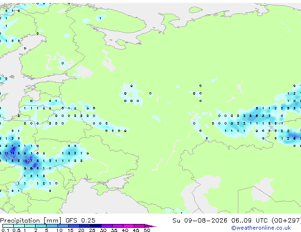Pick the 10–15 mm blue legend swatch

tap(63, 226)
